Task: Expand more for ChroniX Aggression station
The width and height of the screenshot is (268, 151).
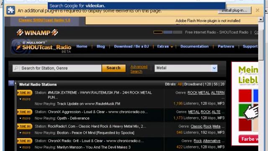Action: 25,118
